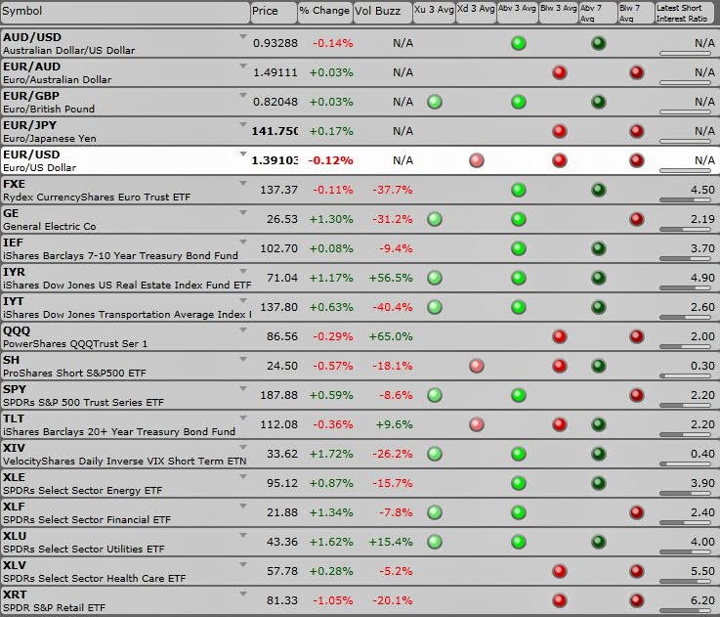Click red Blw 7 Avg dot for XRT
This screenshot has height=617, width=720.
point(636,600)
